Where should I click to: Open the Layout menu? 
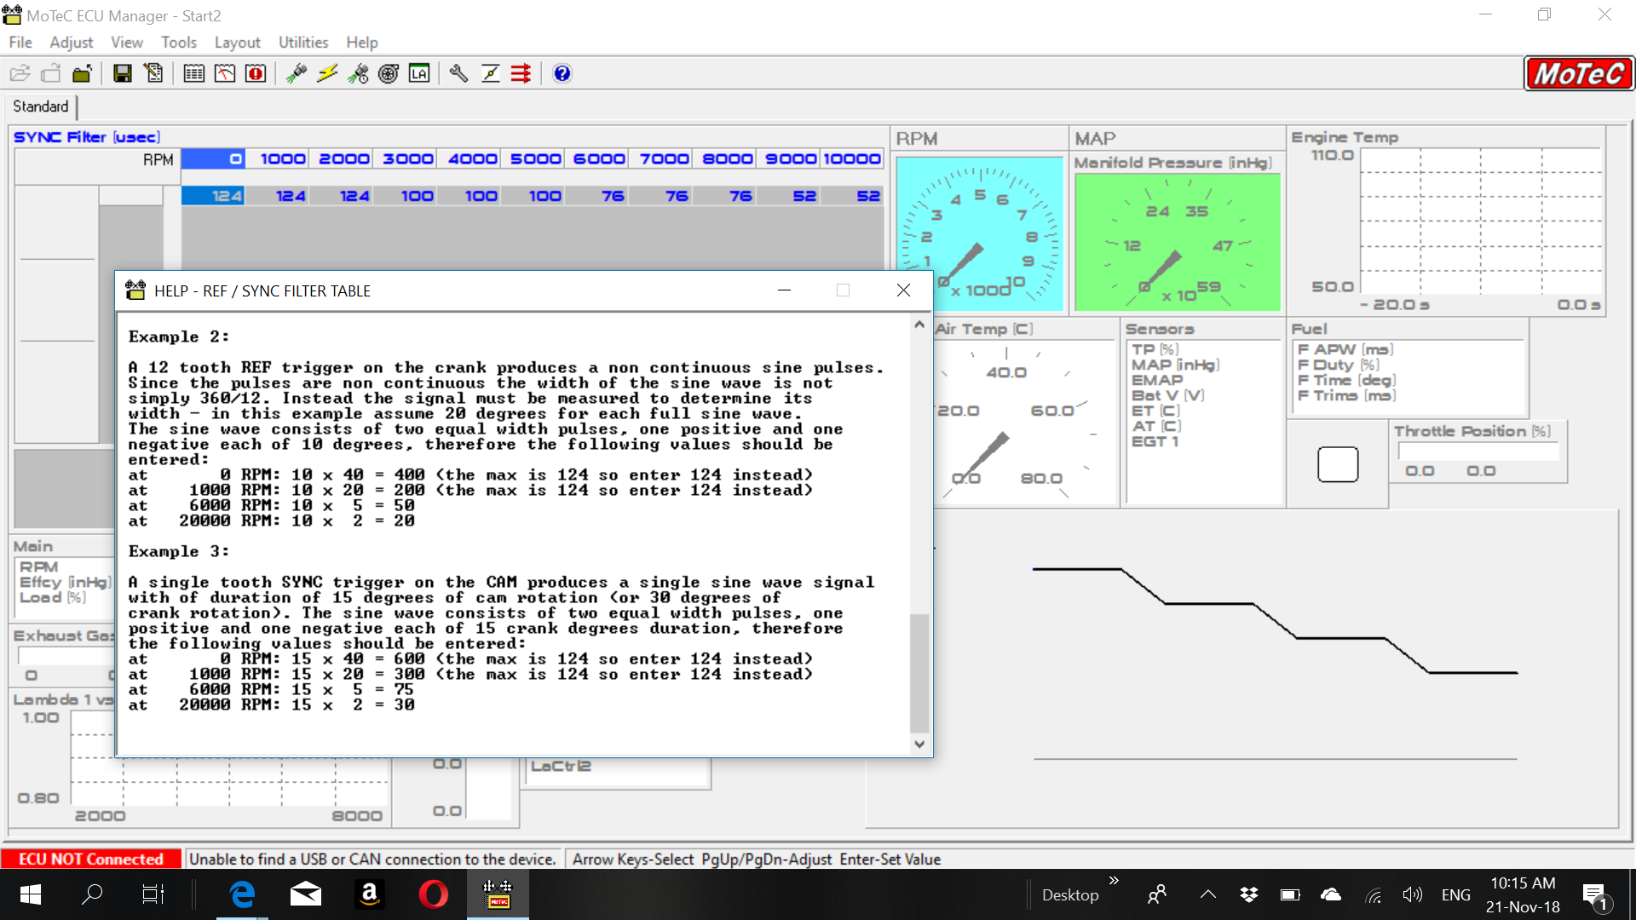pyautogui.click(x=237, y=42)
